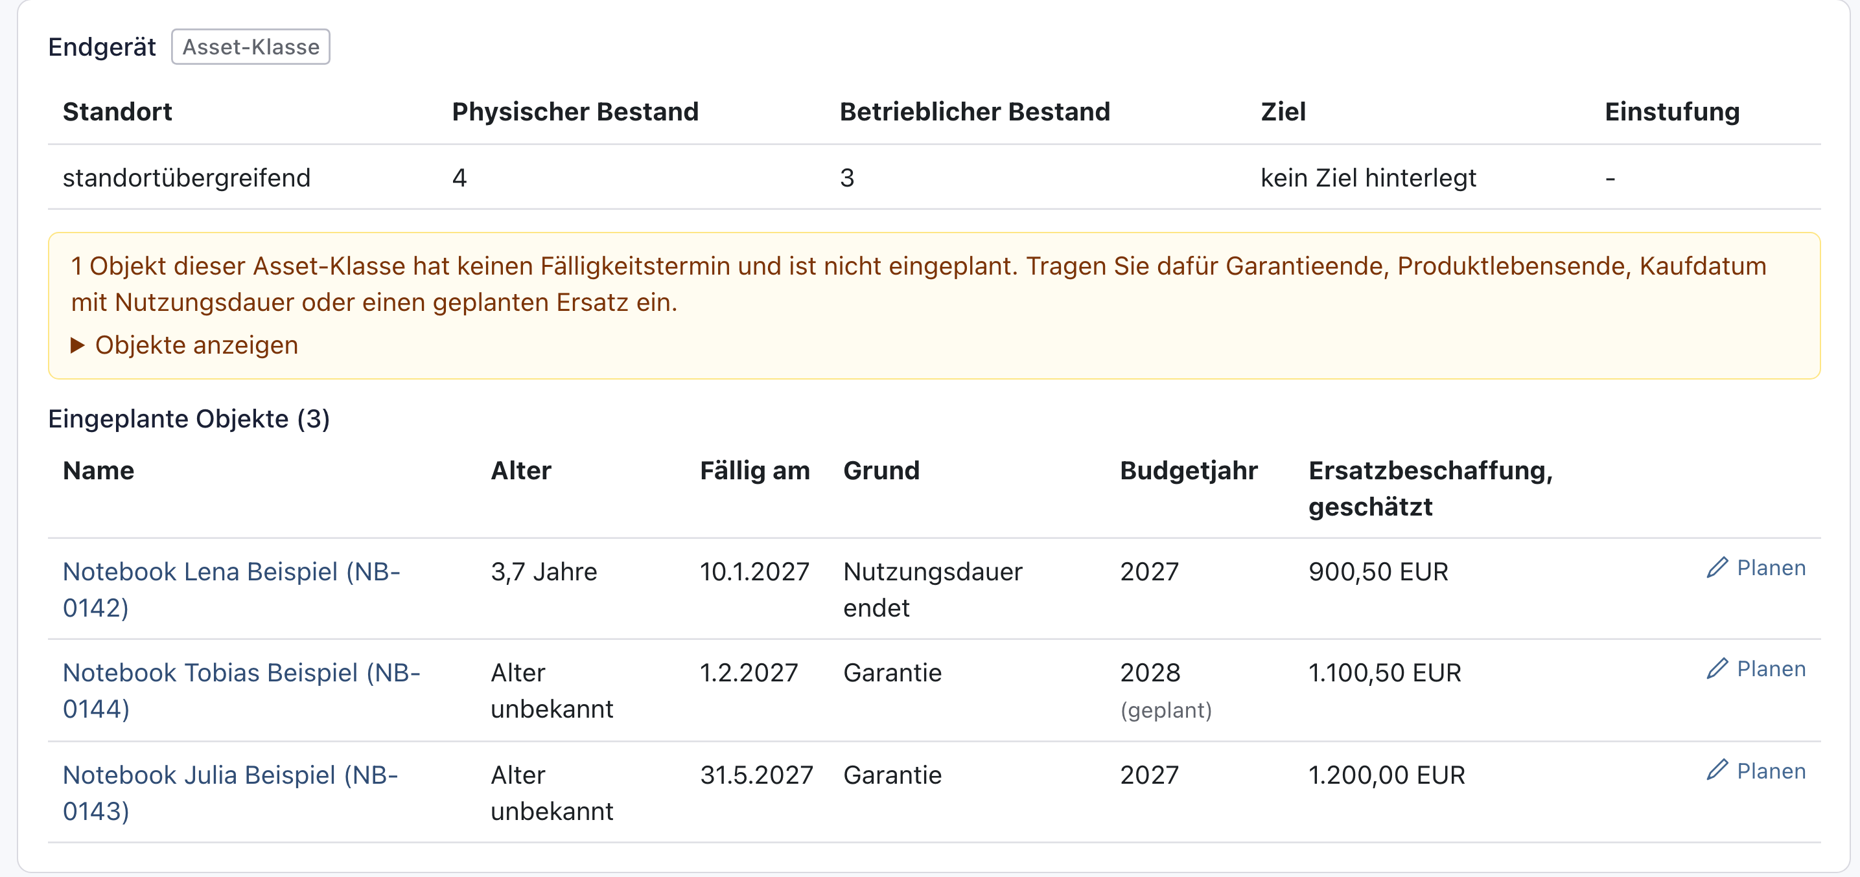Click the Name column header
The image size is (1860, 877).
click(x=99, y=471)
